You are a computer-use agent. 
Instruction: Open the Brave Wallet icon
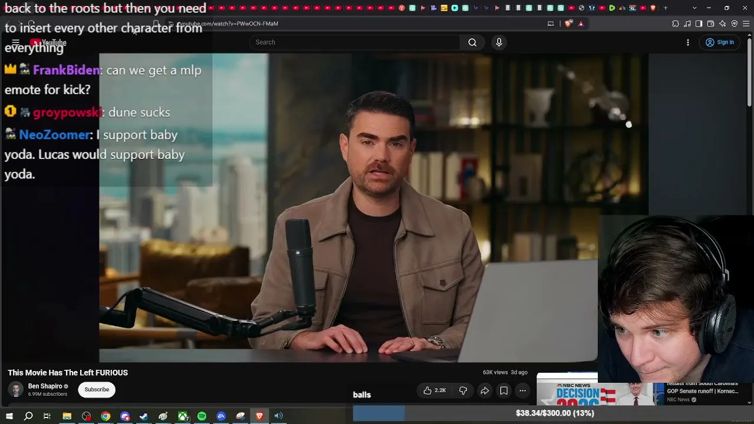711,24
